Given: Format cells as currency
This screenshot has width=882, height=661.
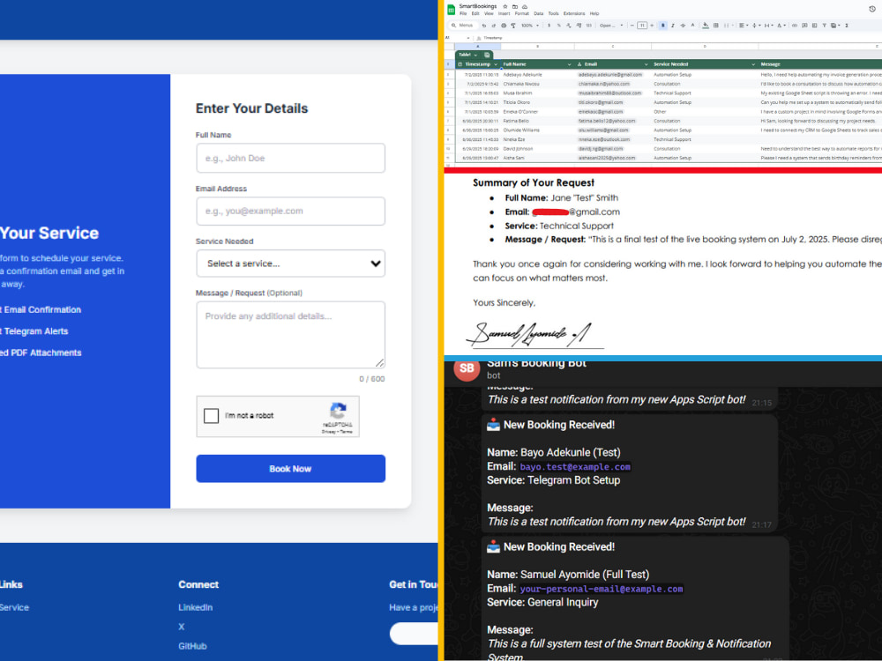Looking at the screenshot, I should pyautogui.click(x=549, y=26).
